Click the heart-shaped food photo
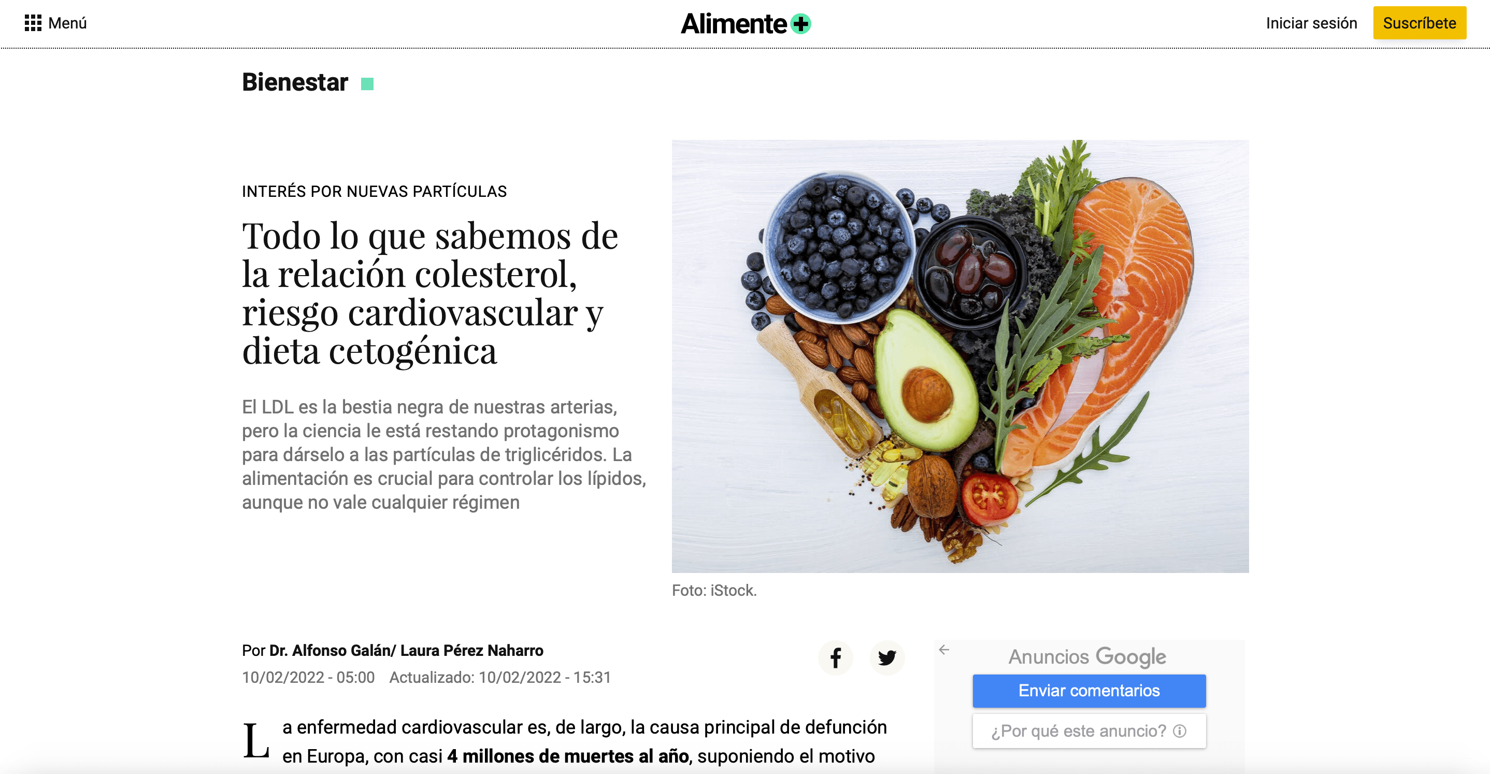This screenshot has height=774, width=1490. [960, 356]
